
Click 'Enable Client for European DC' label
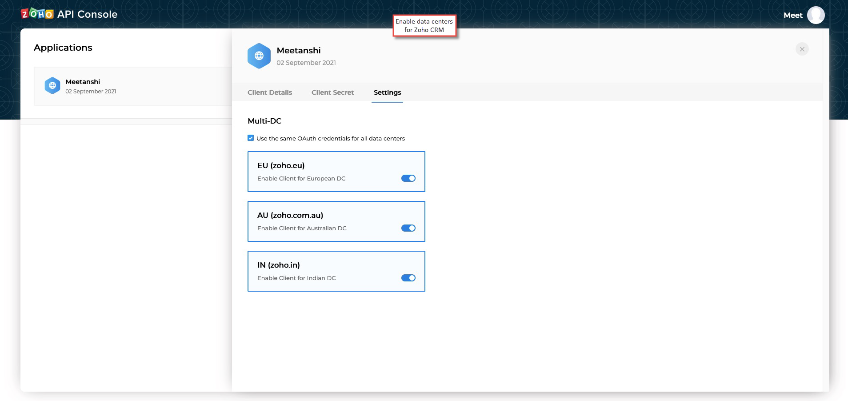tap(301, 178)
